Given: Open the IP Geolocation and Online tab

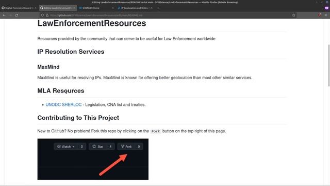Looking at the screenshot, I should 135,8.
